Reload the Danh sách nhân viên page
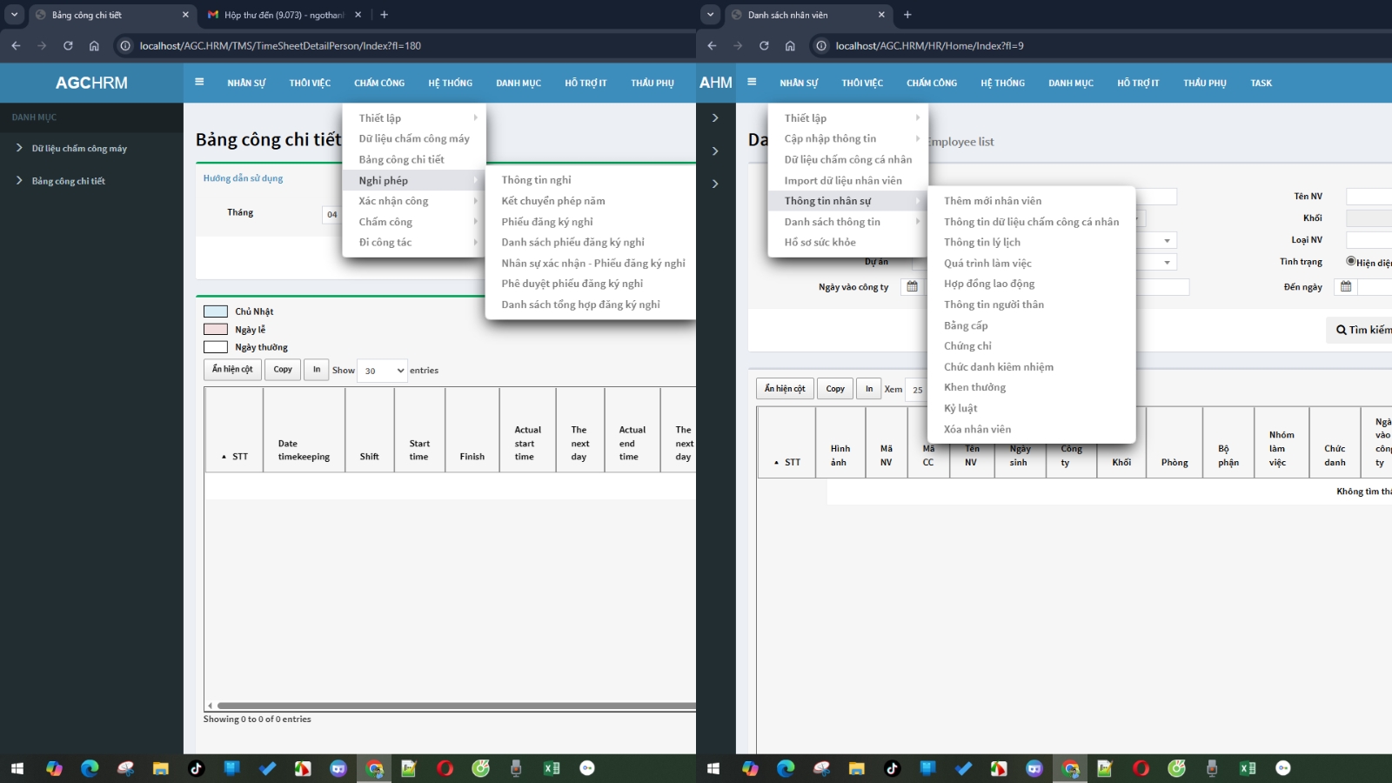1392x783 pixels. pyautogui.click(x=764, y=45)
